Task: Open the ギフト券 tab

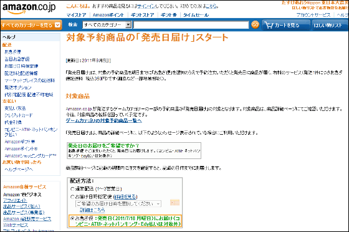Action: pyautogui.click(x=169, y=15)
